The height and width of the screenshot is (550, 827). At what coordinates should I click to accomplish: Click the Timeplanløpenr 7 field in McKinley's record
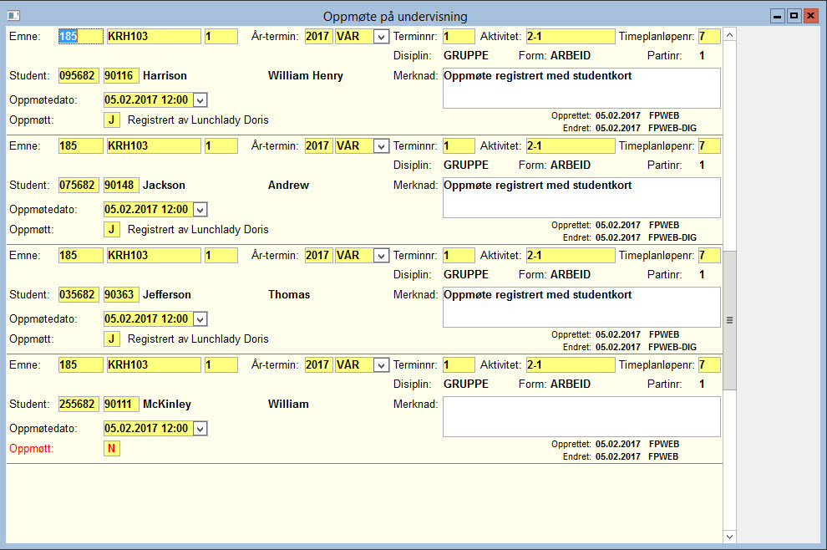709,365
